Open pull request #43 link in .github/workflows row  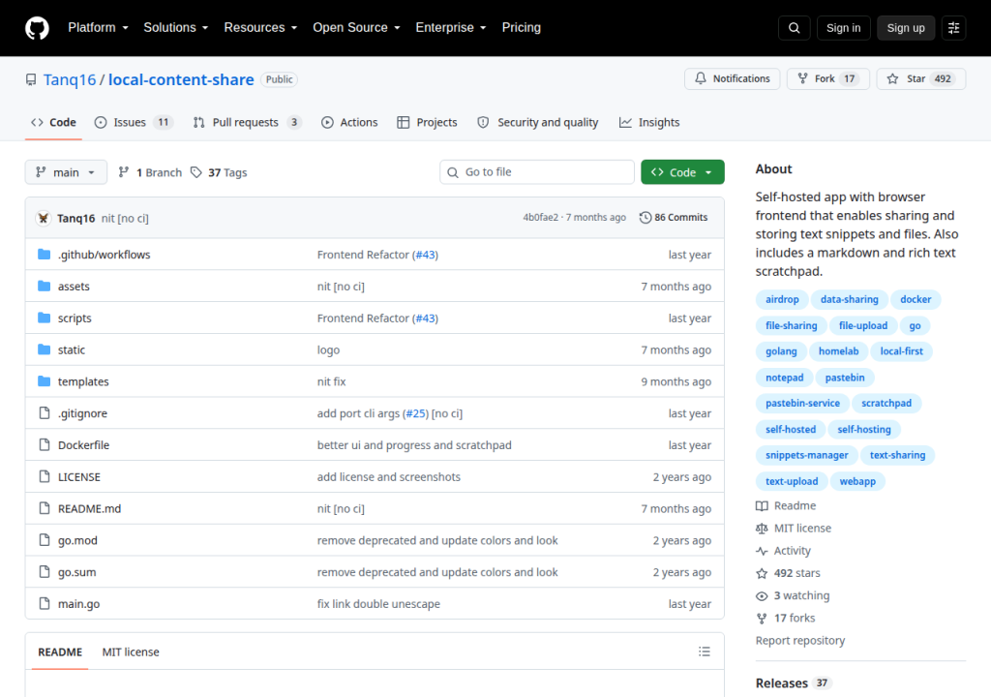pos(426,255)
